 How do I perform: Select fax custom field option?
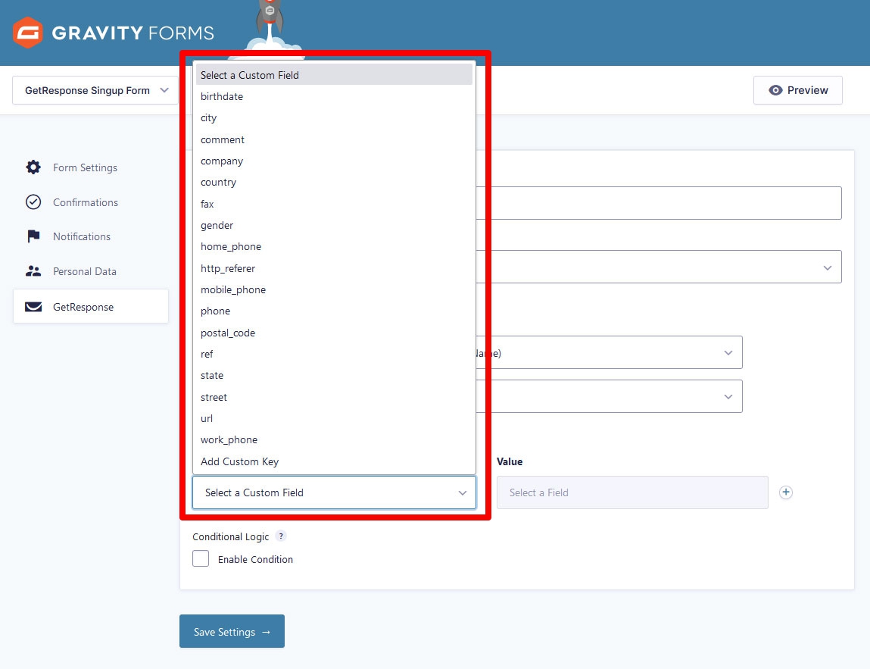[334, 204]
